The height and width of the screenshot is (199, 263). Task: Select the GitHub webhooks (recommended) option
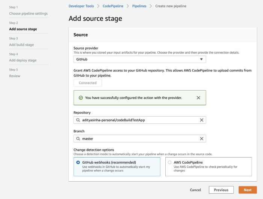tap(117, 167)
